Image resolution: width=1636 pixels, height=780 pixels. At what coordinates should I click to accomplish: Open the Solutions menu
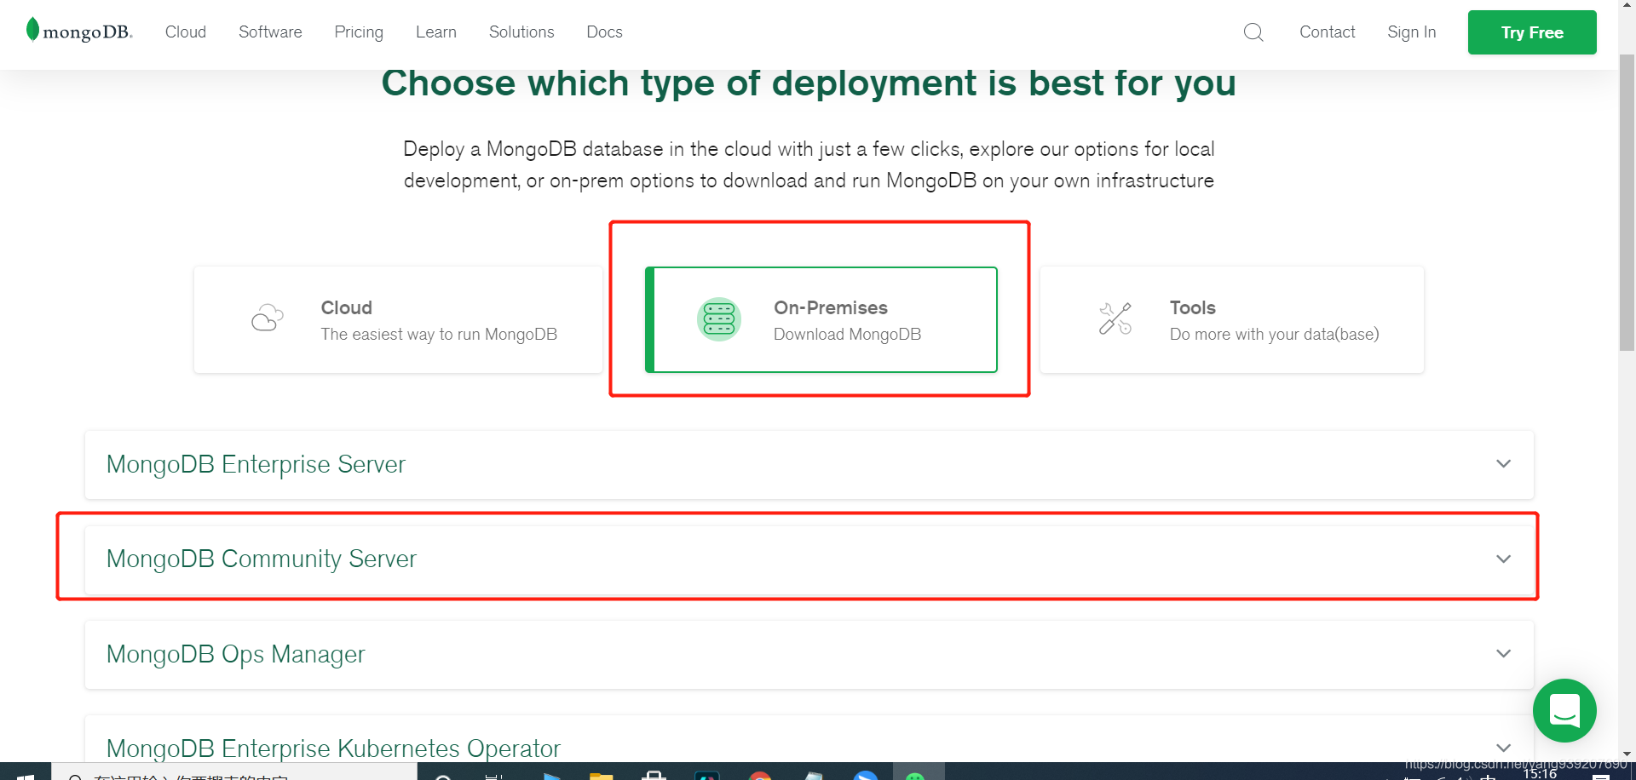click(521, 32)
